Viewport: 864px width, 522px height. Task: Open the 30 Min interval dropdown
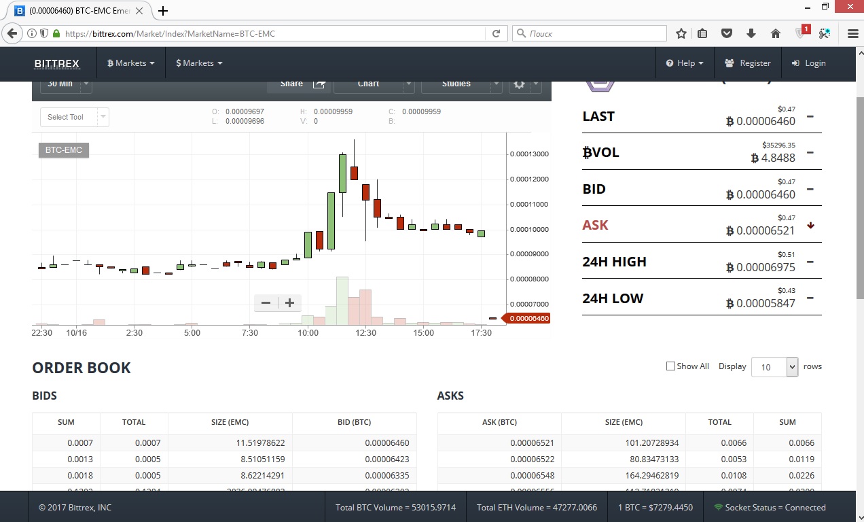tap(66, 84)
